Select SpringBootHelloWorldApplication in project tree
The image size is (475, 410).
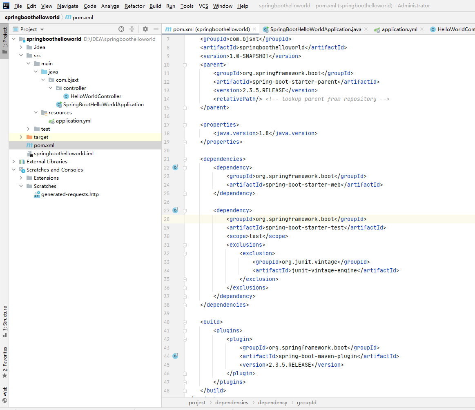(103, 105)
